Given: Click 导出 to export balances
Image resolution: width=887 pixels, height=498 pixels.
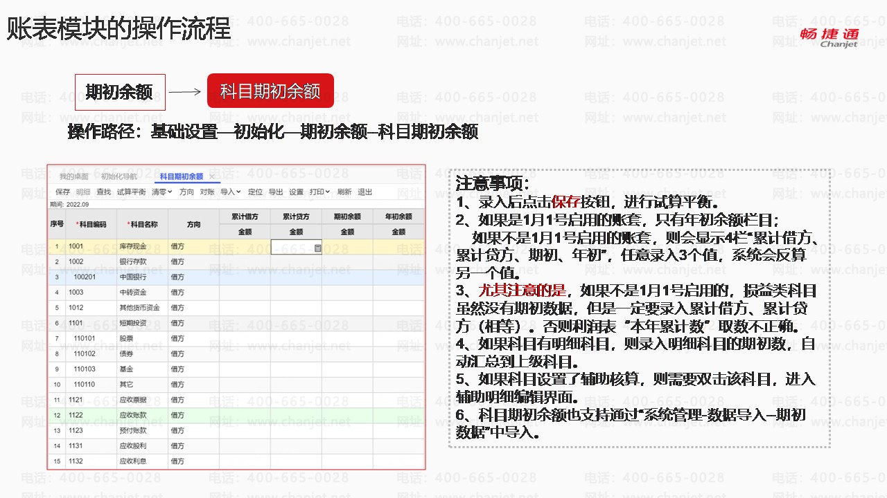Looking at the screenshot, I should tap(276, 192).
